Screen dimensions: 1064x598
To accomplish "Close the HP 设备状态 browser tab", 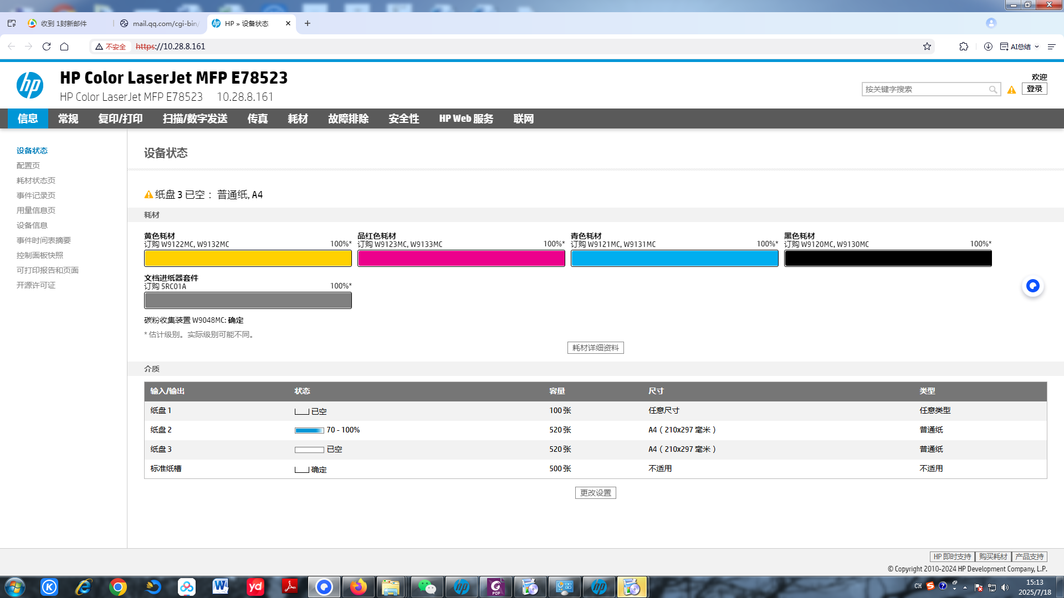I will click(288, 23).
